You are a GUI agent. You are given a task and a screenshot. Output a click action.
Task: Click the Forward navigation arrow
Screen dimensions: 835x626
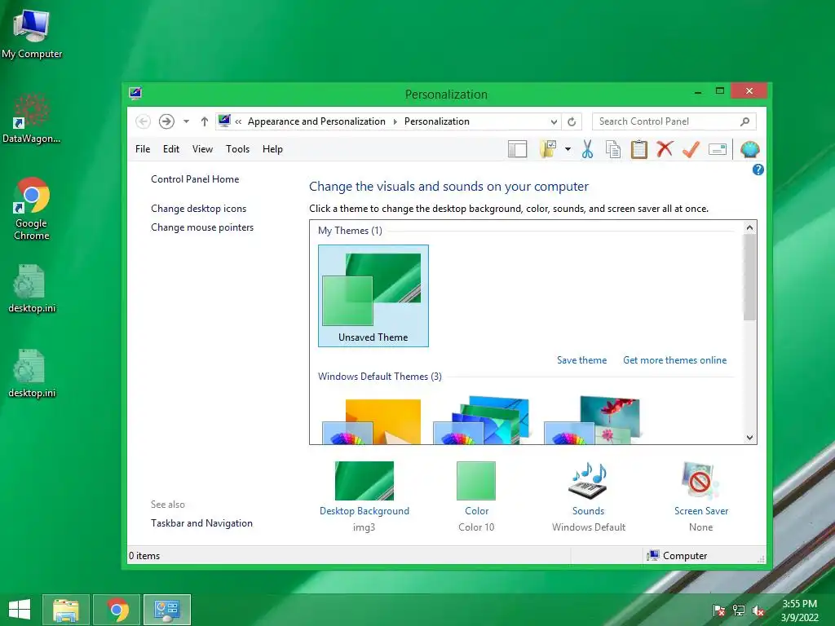[166, 121]
